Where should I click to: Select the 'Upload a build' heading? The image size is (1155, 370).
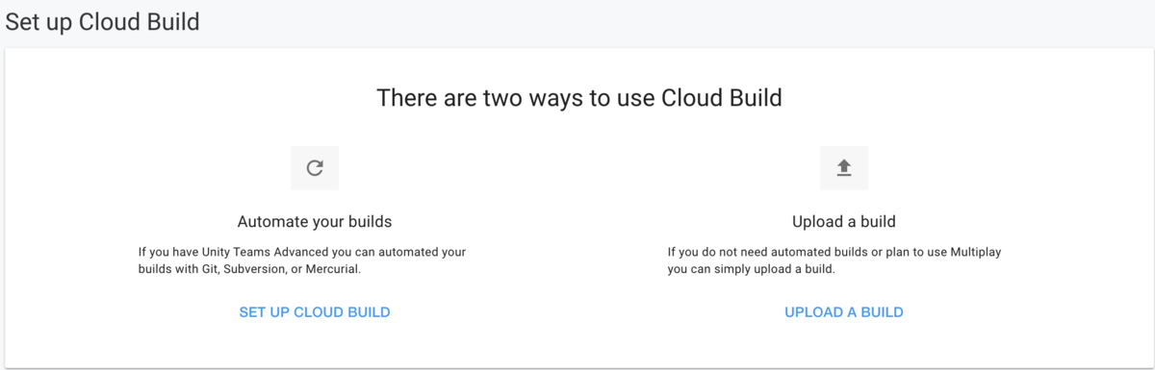(844, 222)
